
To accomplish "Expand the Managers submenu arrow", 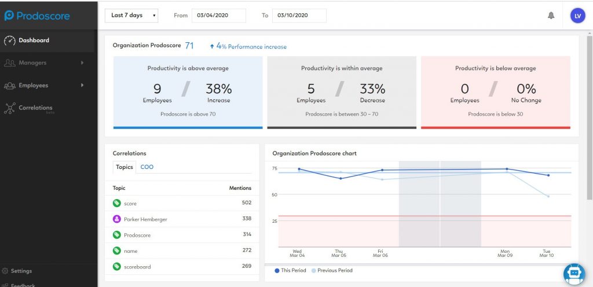I will pyautogui.click(x=82, y=62).
